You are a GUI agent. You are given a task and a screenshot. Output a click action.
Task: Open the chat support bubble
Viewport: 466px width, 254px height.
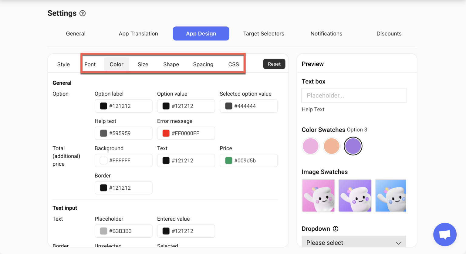point(445,235)
